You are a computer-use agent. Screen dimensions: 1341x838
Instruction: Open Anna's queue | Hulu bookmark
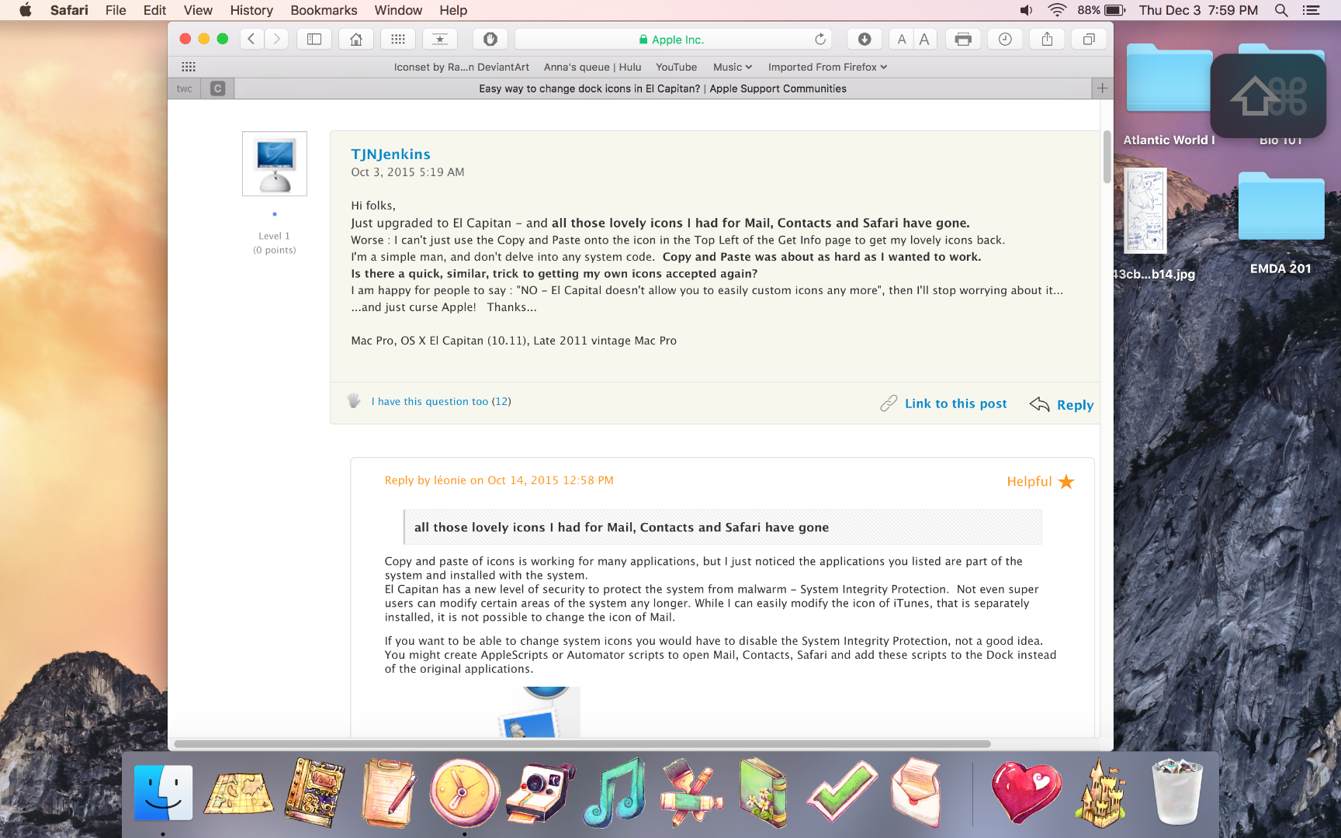[593, 68]
